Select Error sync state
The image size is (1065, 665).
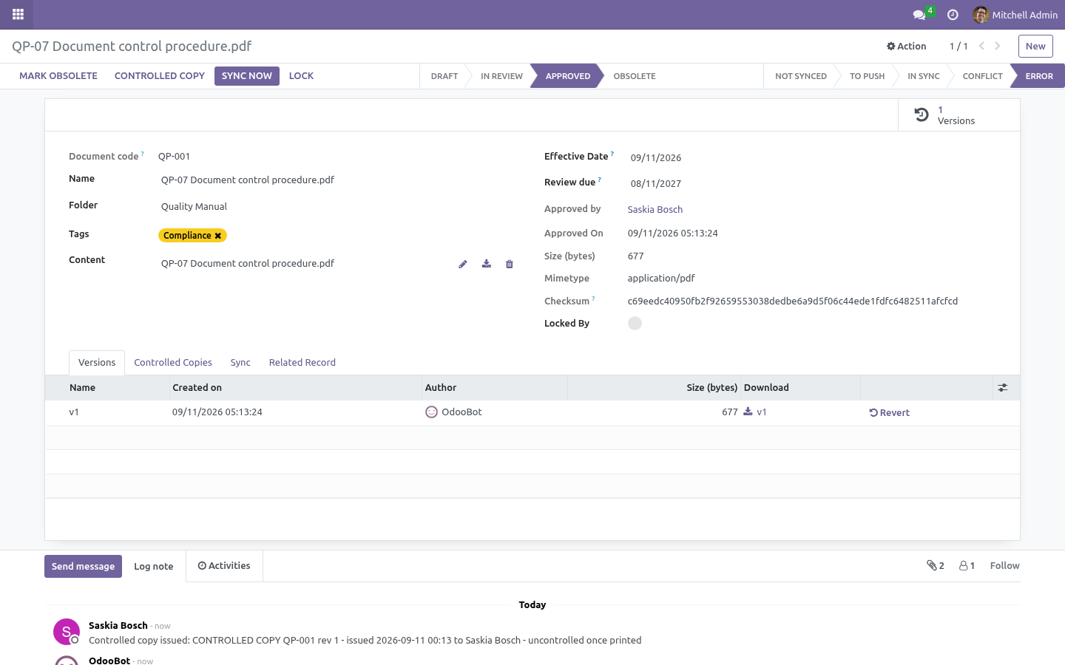pos(1039,76)
